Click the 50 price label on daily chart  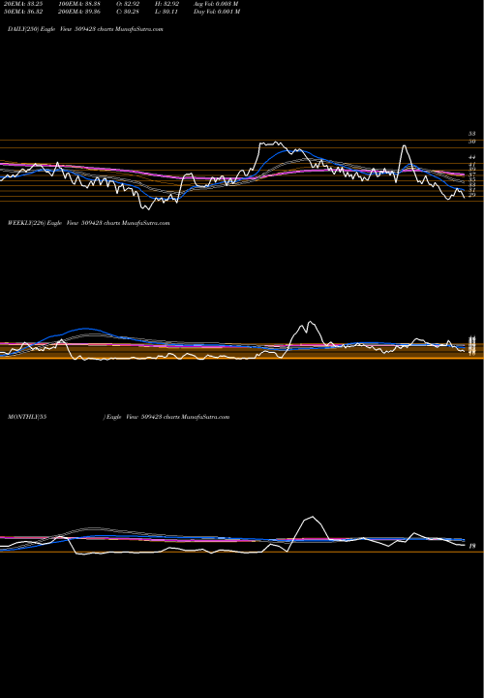(472, 142)
